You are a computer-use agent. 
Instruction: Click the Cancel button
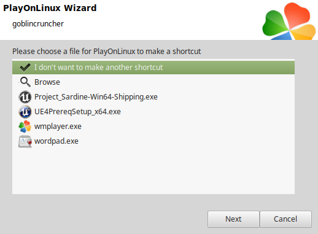(x=285, y=219)
